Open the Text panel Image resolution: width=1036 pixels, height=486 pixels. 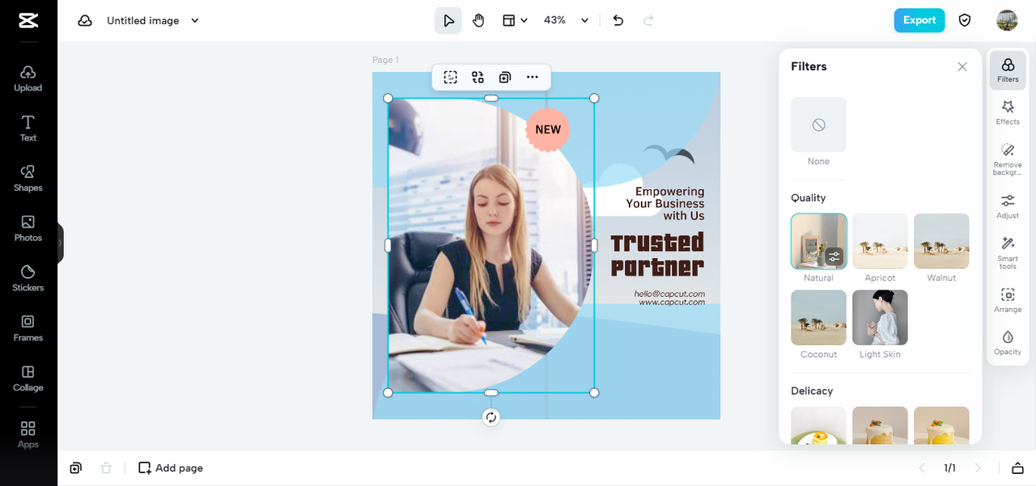click(x=28, y=129)
